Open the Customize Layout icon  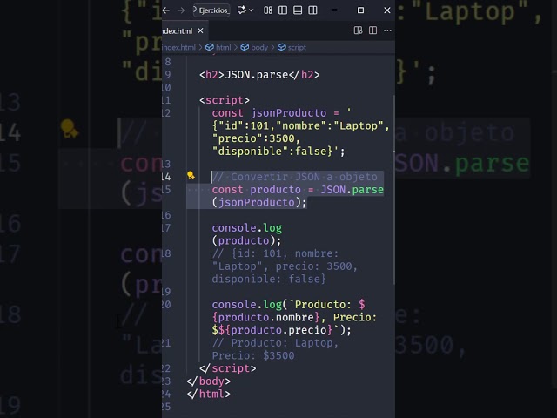(268, 10)
